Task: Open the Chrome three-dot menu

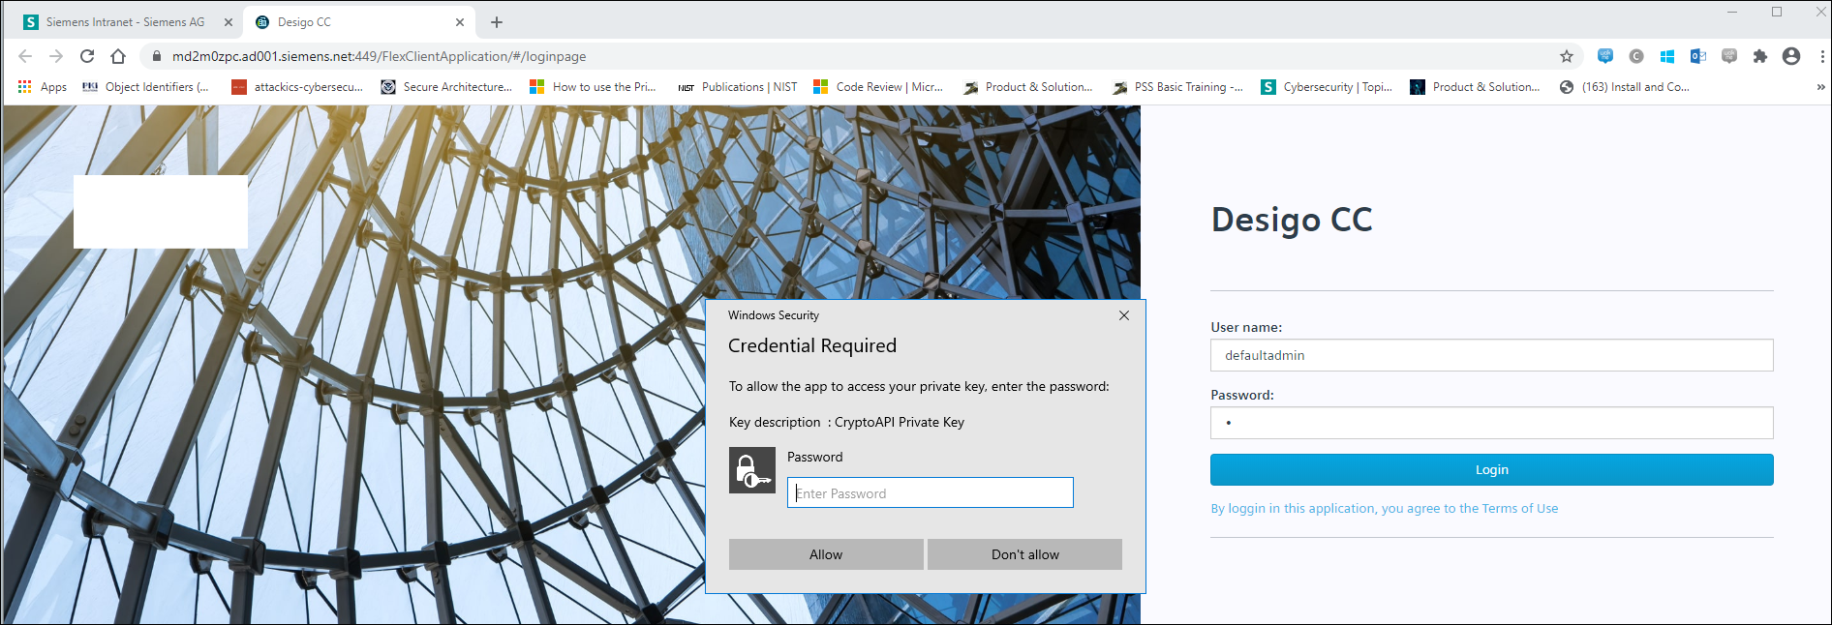Action: (x=1820, y=56)
